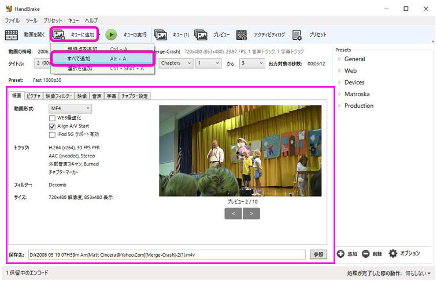This screenshot has height=282, width=437.
Task: Switch to the 字幕 tab
Action: (112, 96)
